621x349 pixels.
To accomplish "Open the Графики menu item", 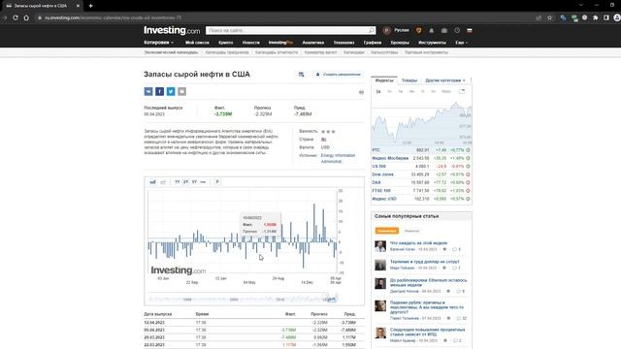I will pyautogui.click(x=373, y=43).
